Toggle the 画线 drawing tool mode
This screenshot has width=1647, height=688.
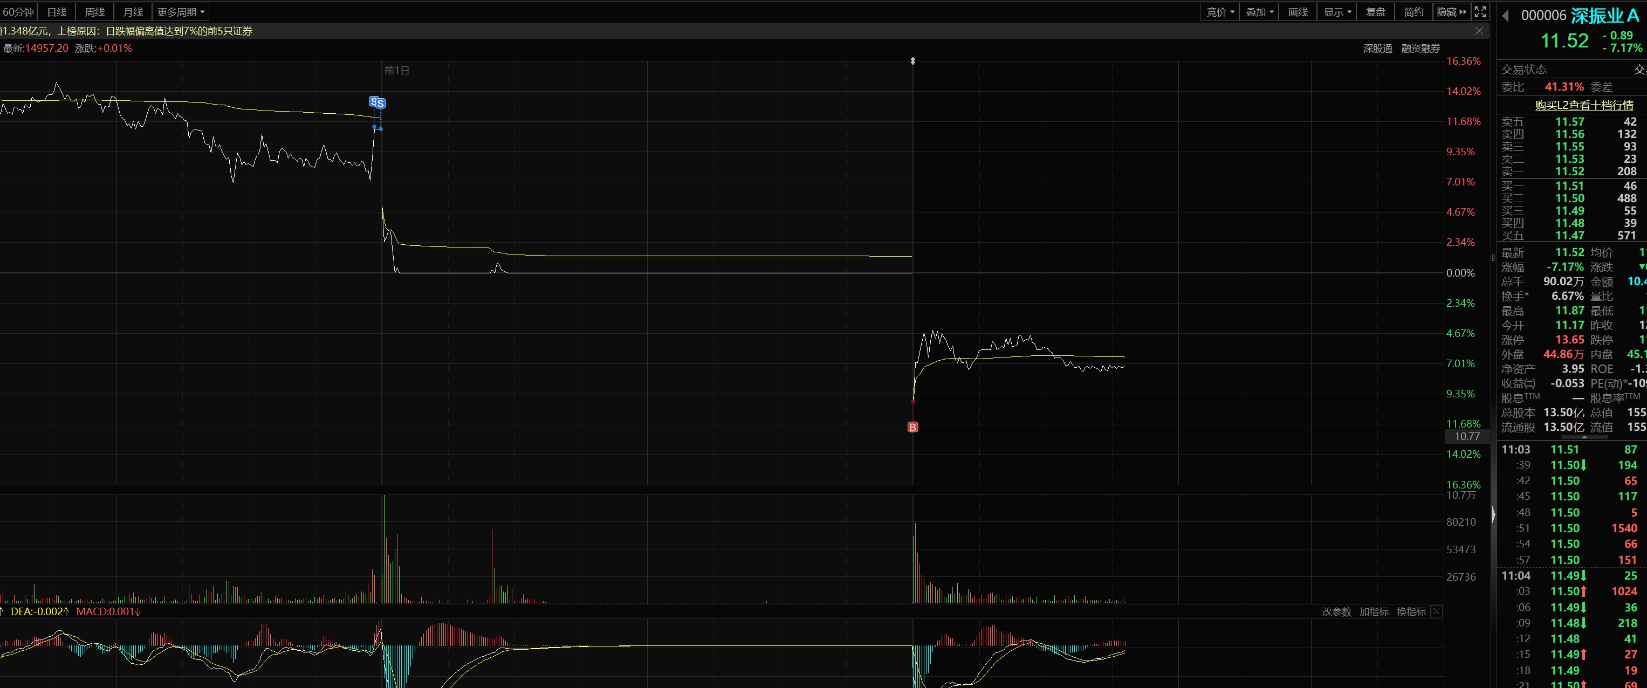tap(1298, 11)
